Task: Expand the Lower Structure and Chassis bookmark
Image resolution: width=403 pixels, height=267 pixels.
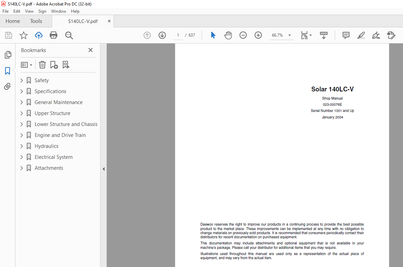Action: 22,124
